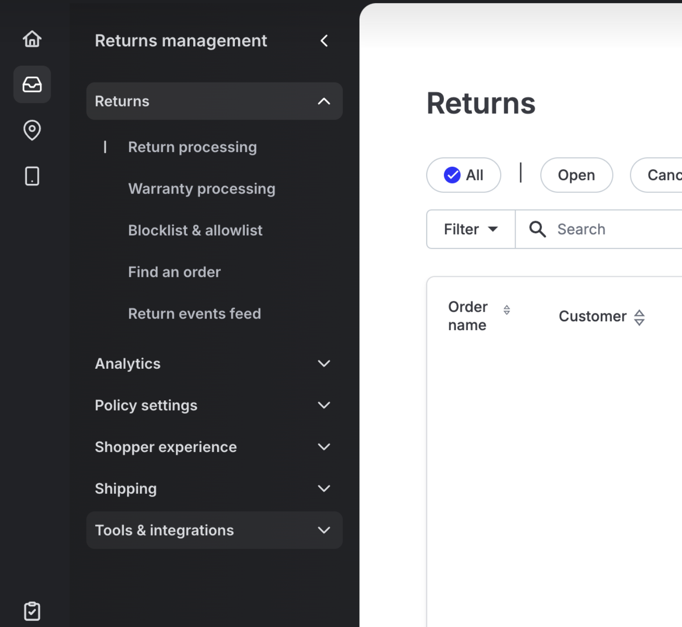Collapse the Returns management panel with back arrow
This screenshot has width=682, height=627.
tap(324, 41)
